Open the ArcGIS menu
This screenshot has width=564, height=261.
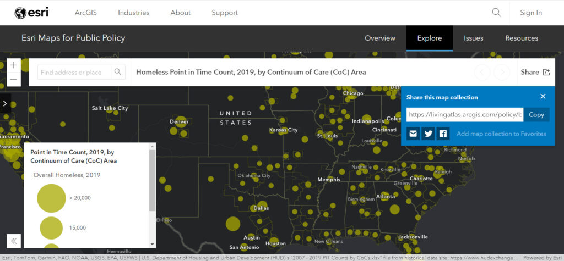tap(85, 13)
